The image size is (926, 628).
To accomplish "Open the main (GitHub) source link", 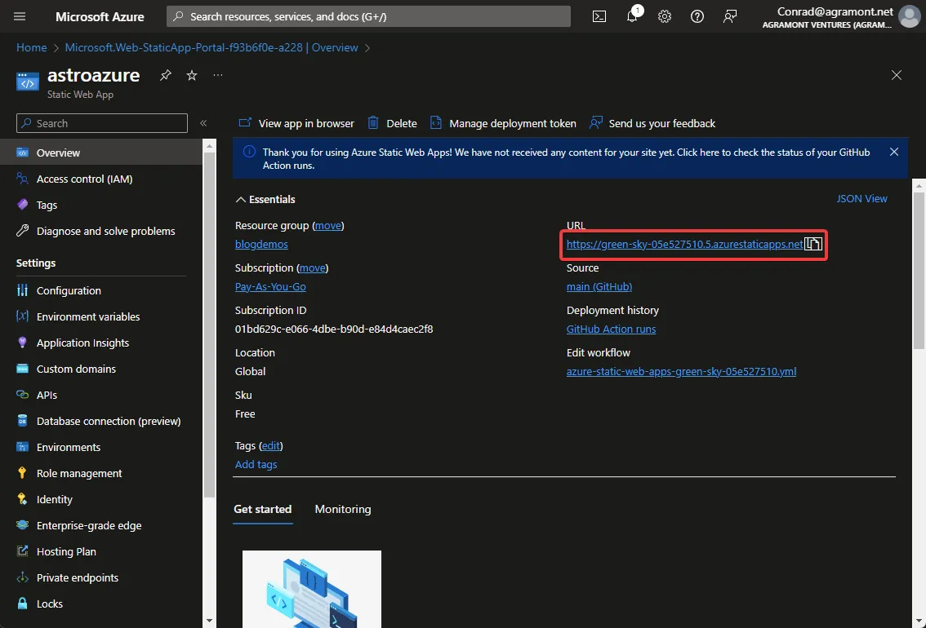I will pyautogui.click(x=599, y=286).
